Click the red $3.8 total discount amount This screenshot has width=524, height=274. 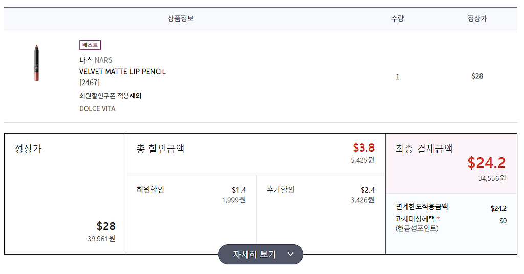pyautogui.click(x=363, y=148)
